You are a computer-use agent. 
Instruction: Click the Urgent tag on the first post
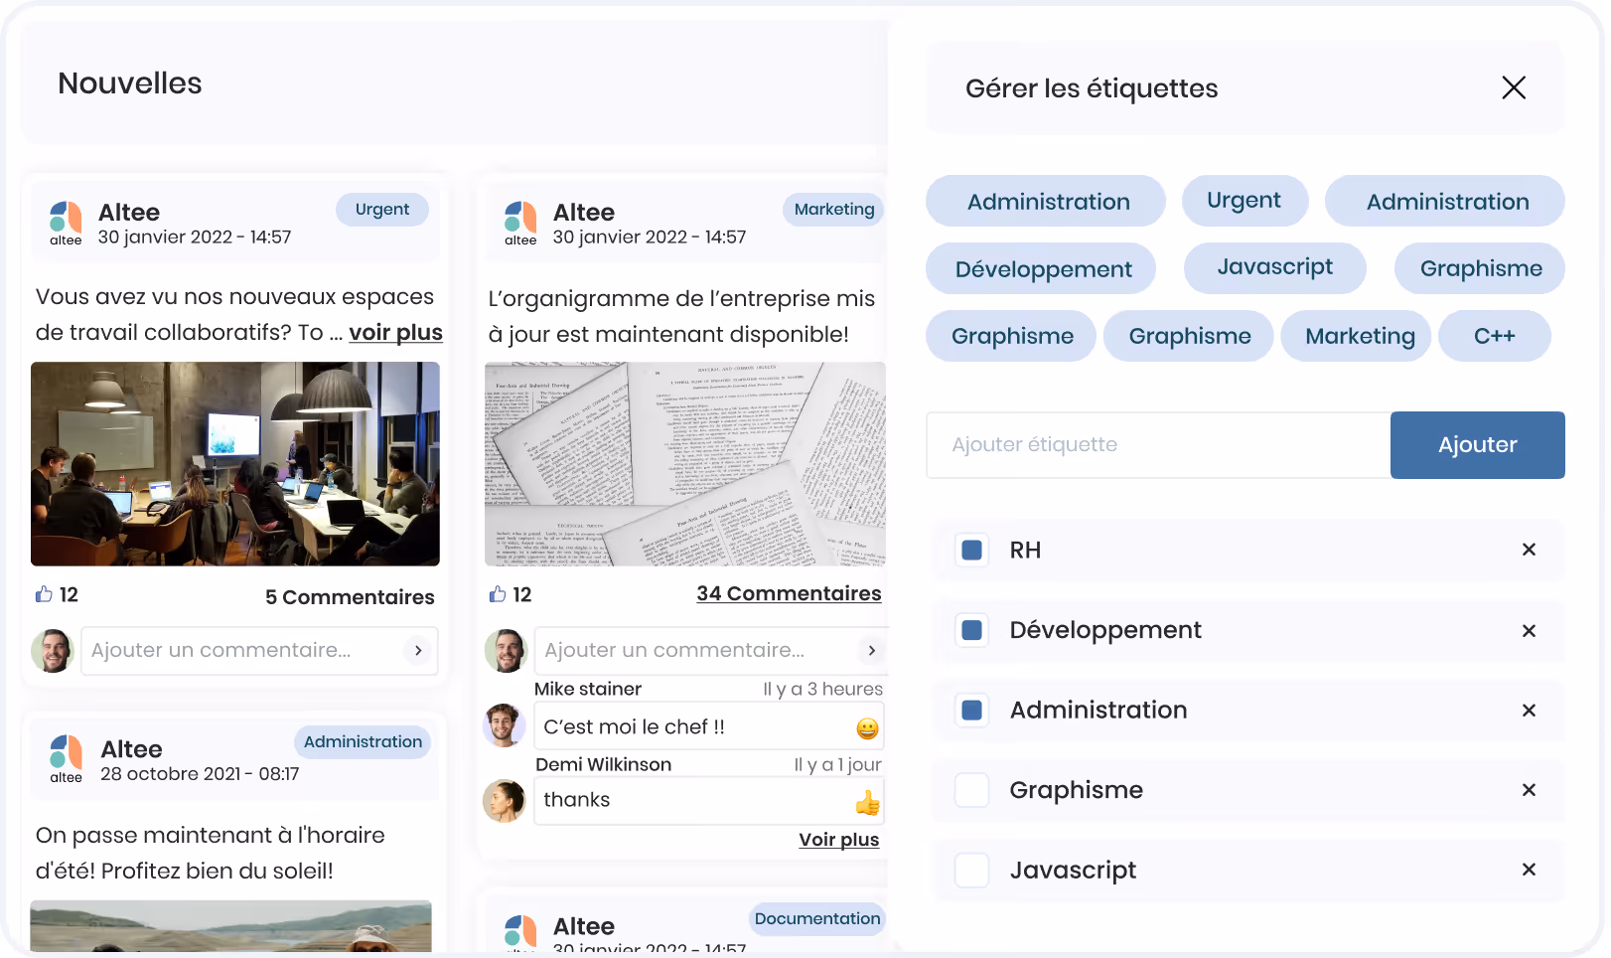tap(382, 210)
